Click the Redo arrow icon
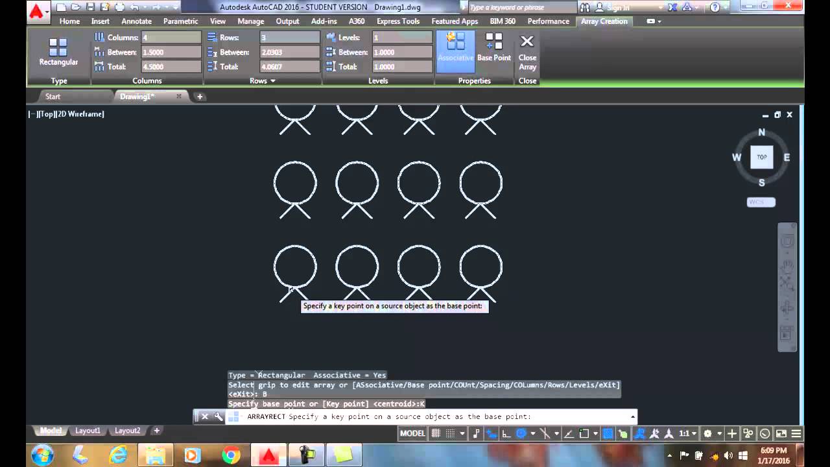Viewport: 830px width, 467px height. 156,7
